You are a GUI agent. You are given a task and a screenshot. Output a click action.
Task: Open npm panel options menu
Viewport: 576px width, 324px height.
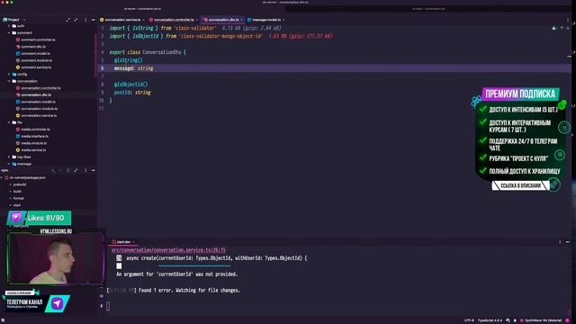(x=85, y=170)
